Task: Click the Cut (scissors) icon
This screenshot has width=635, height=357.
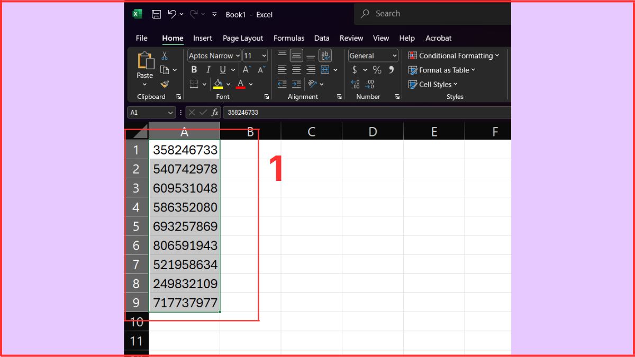Action: (x=165, y=55)
